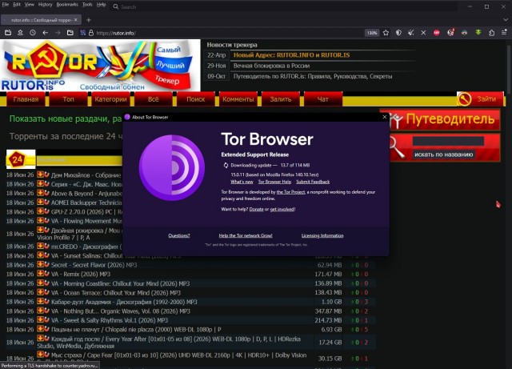Image resolution: width=512 pixels, height=369 pixels.
Task: Open a new tab with plus icon
Action: coord(89,20)
